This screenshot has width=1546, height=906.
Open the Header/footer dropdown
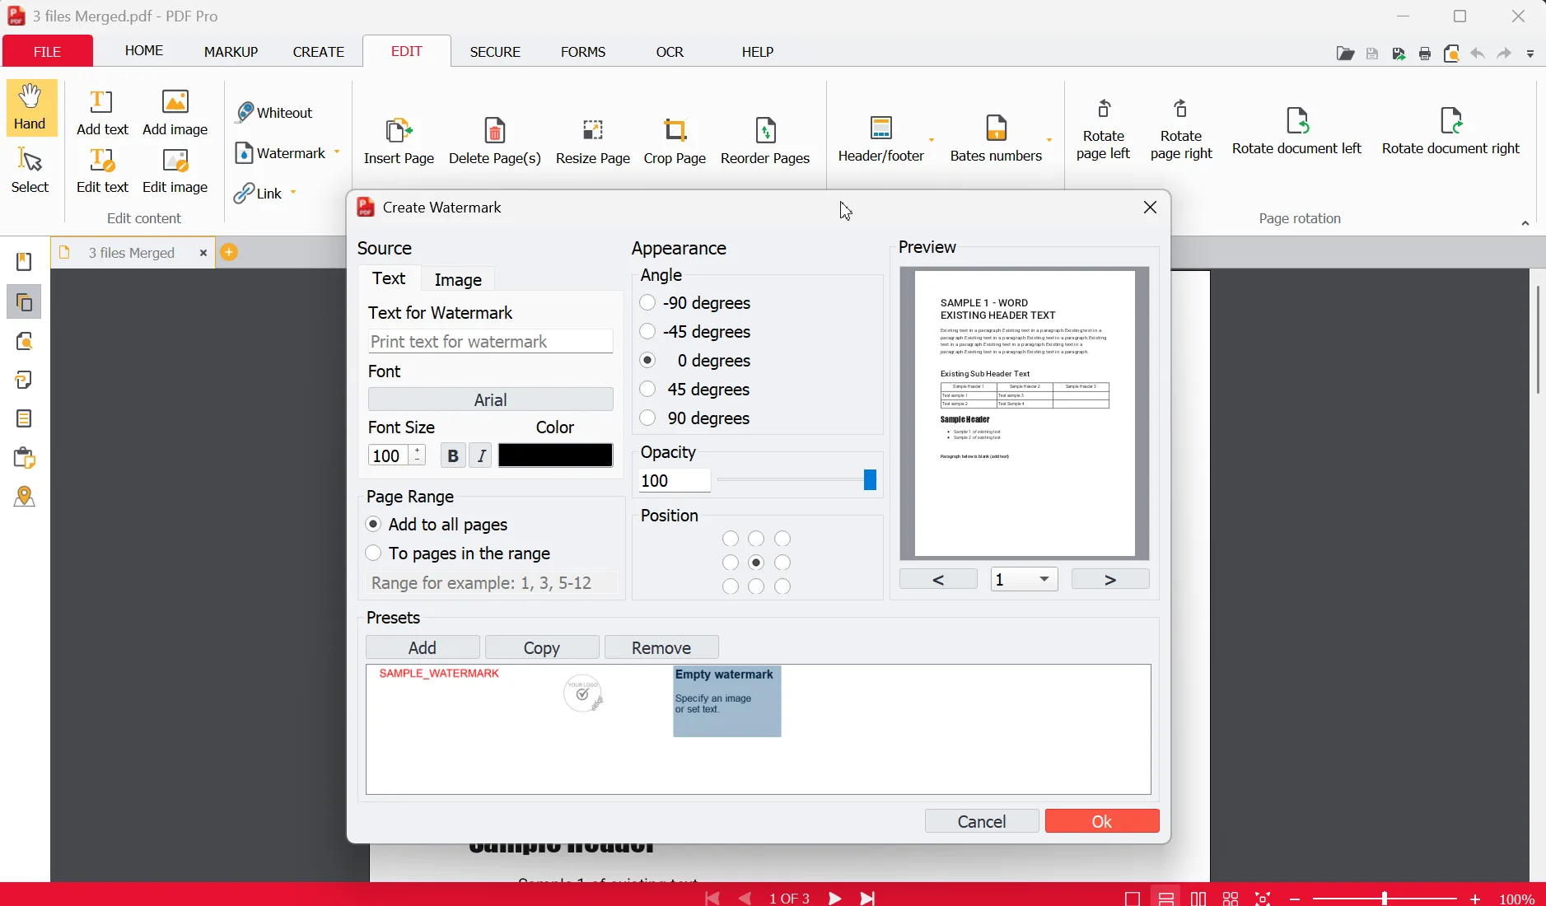pyautogui.click(x=932, y=139)
